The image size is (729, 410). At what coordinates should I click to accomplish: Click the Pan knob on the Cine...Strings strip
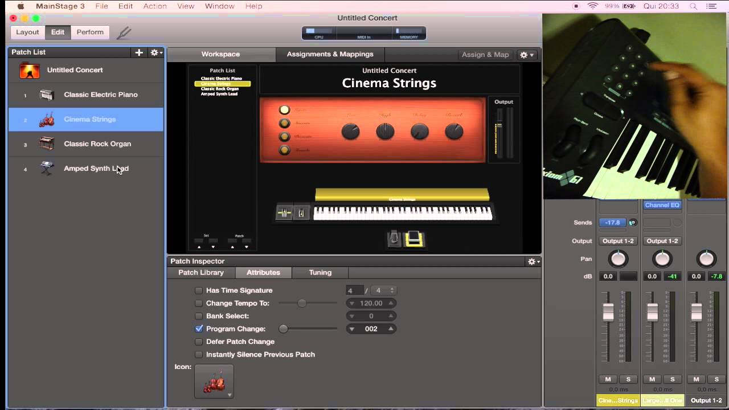(x=618, y=259)
